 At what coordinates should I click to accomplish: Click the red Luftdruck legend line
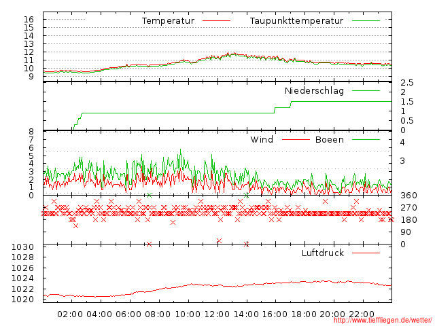pyautogui.click(x=366, y=253)
